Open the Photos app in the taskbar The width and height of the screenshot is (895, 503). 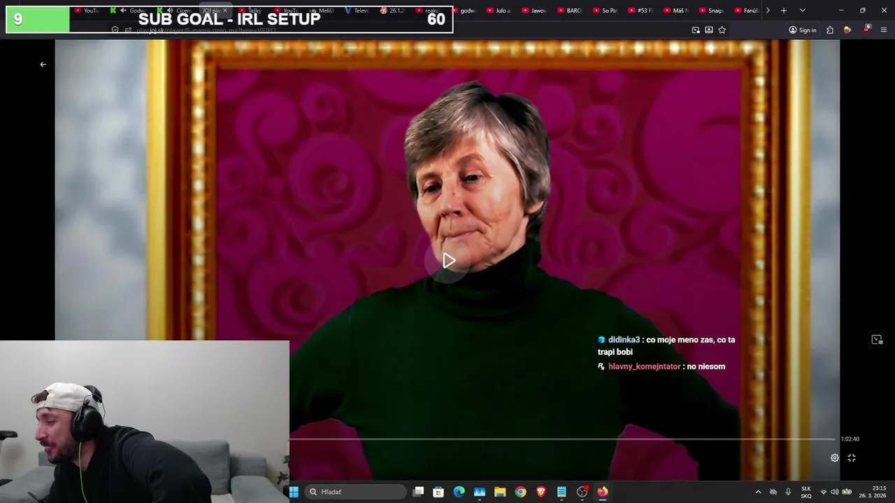(x=480, y=492)
